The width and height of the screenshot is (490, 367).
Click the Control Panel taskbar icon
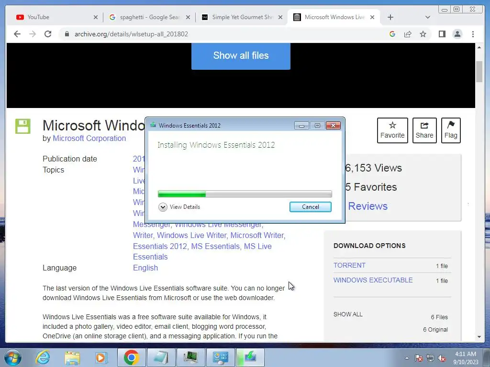pyautogui.click(x=221, y=357)
